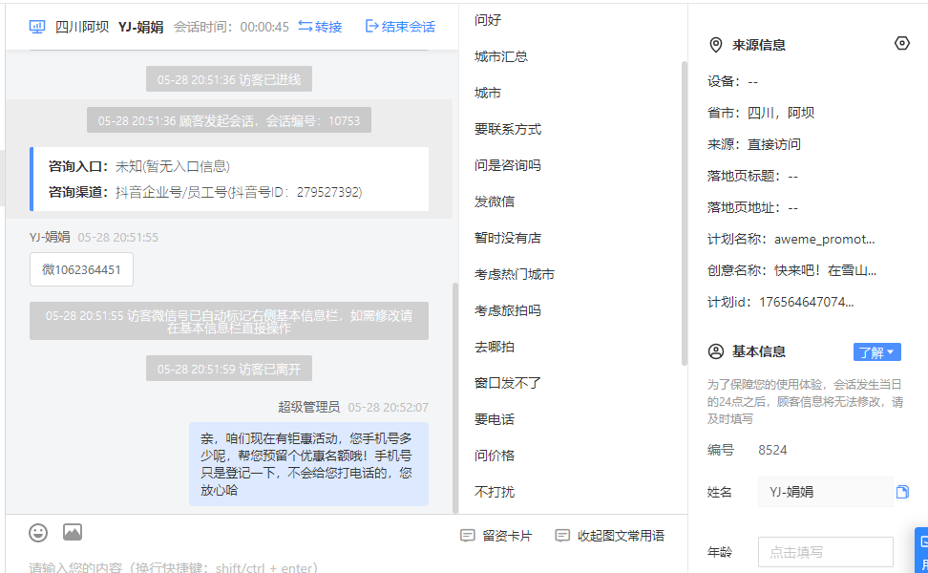Image resolution: width=928 pixels, height=573 pixels.
Task: Copy the name using icon beside YJ-娟娟
Action: click(x=902, y=492)
